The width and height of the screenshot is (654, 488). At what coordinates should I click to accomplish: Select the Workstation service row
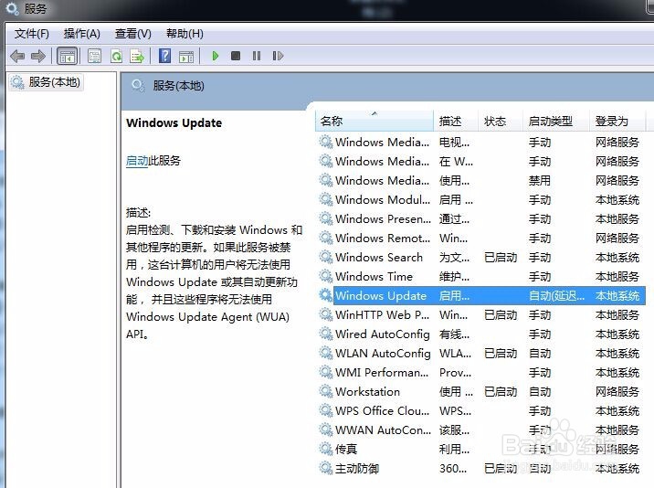tap(480, 391)
